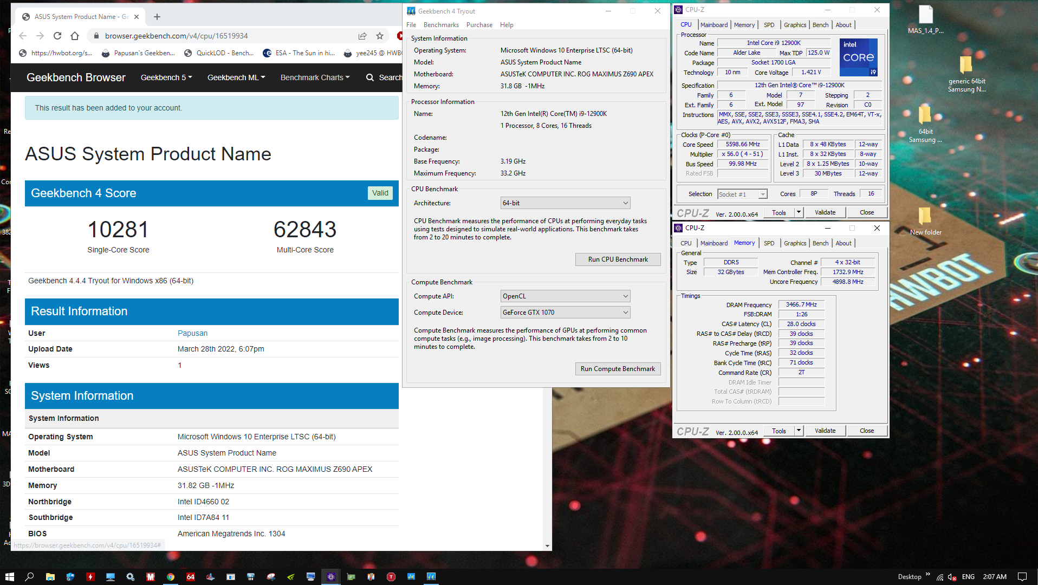Expand Tools dropdown arrow in bottom CPU-Z
1038x585 pixels.
799,431
